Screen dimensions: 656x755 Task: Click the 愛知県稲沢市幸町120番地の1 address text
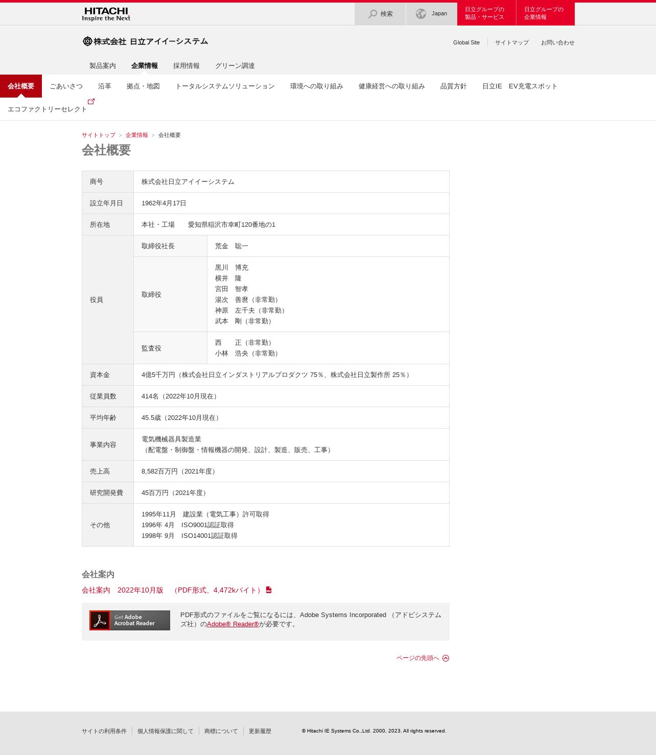coord(231,225)
